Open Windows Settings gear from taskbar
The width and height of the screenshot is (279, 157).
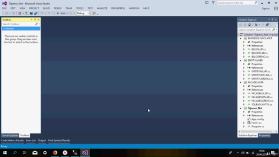tap(45, 153)
